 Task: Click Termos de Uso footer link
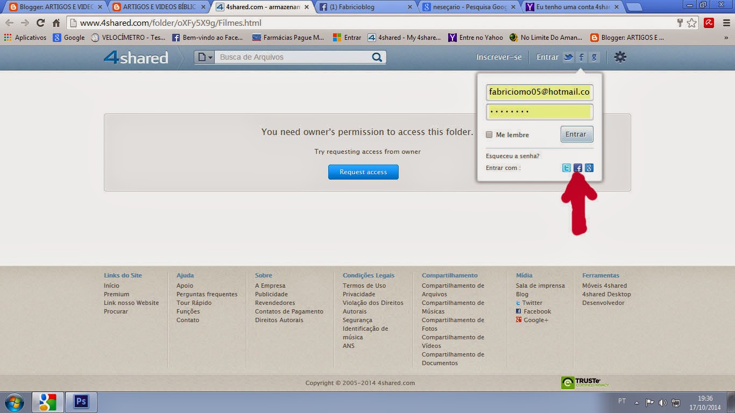click(364, 286)
